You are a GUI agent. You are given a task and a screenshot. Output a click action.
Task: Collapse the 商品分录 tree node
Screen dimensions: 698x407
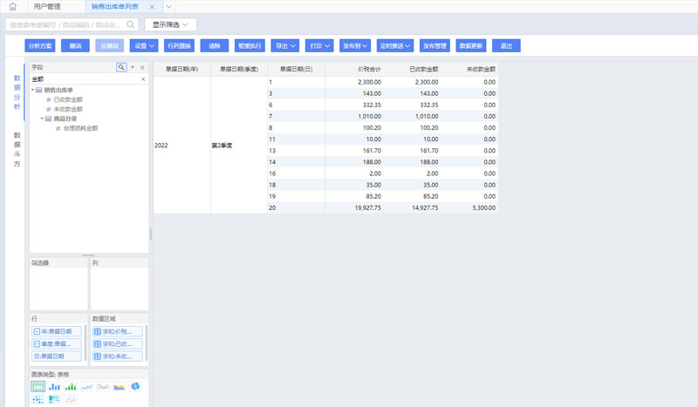click(41, 119)
